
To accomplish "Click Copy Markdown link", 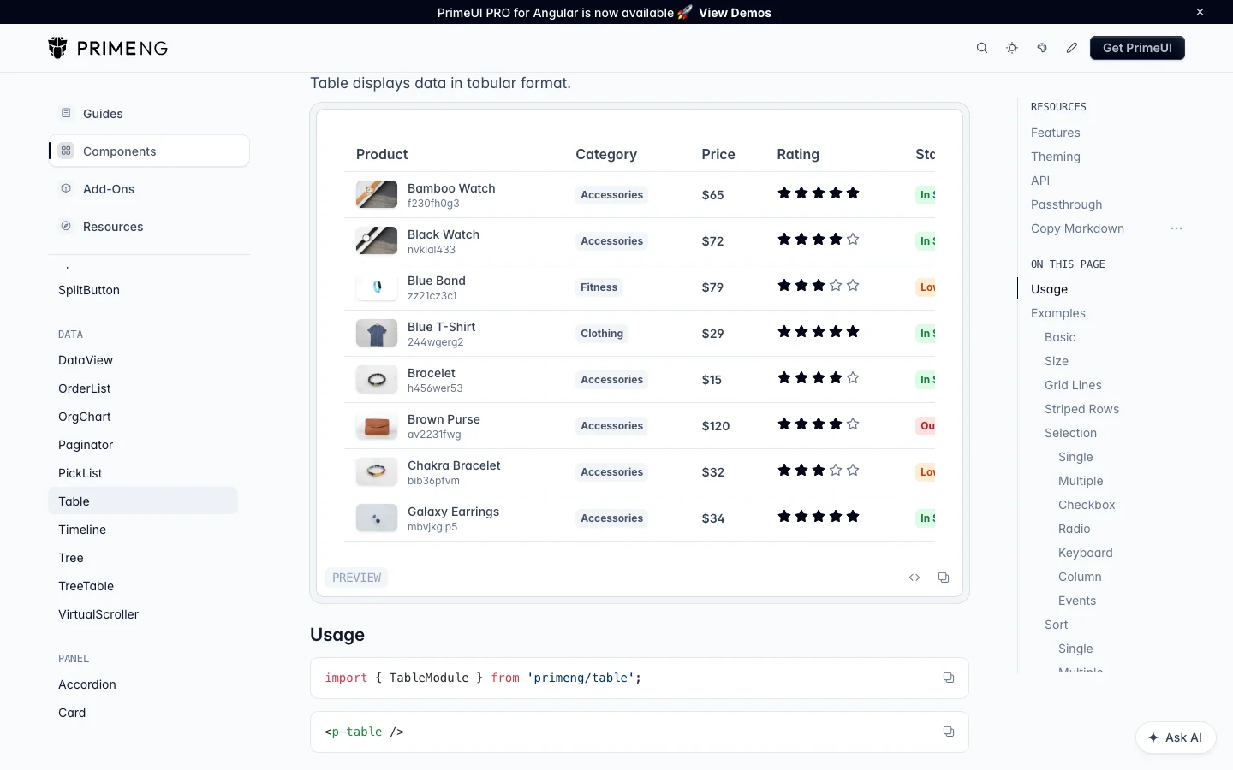I will click(1077, 228).
